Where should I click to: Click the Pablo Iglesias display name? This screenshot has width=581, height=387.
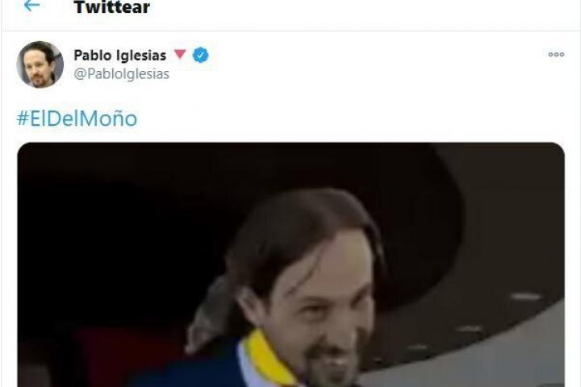click(120, 55)
